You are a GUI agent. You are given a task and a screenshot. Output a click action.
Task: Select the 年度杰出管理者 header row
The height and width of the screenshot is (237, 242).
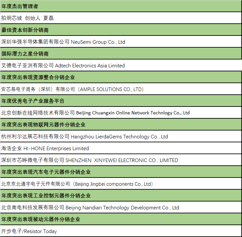pyautogui.click(x=121, y=6)
